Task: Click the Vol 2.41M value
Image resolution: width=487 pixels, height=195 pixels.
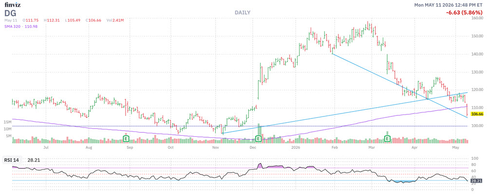Action: tap(115, 20)
